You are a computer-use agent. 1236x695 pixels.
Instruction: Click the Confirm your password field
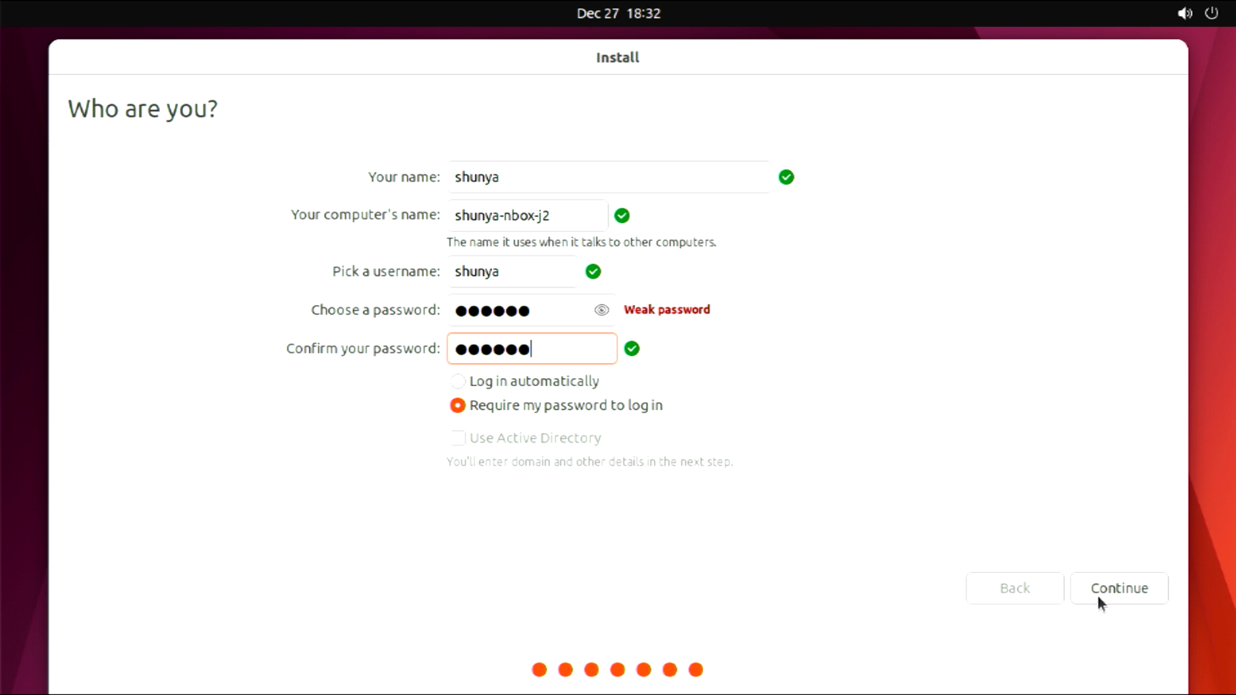click(531, 349)
